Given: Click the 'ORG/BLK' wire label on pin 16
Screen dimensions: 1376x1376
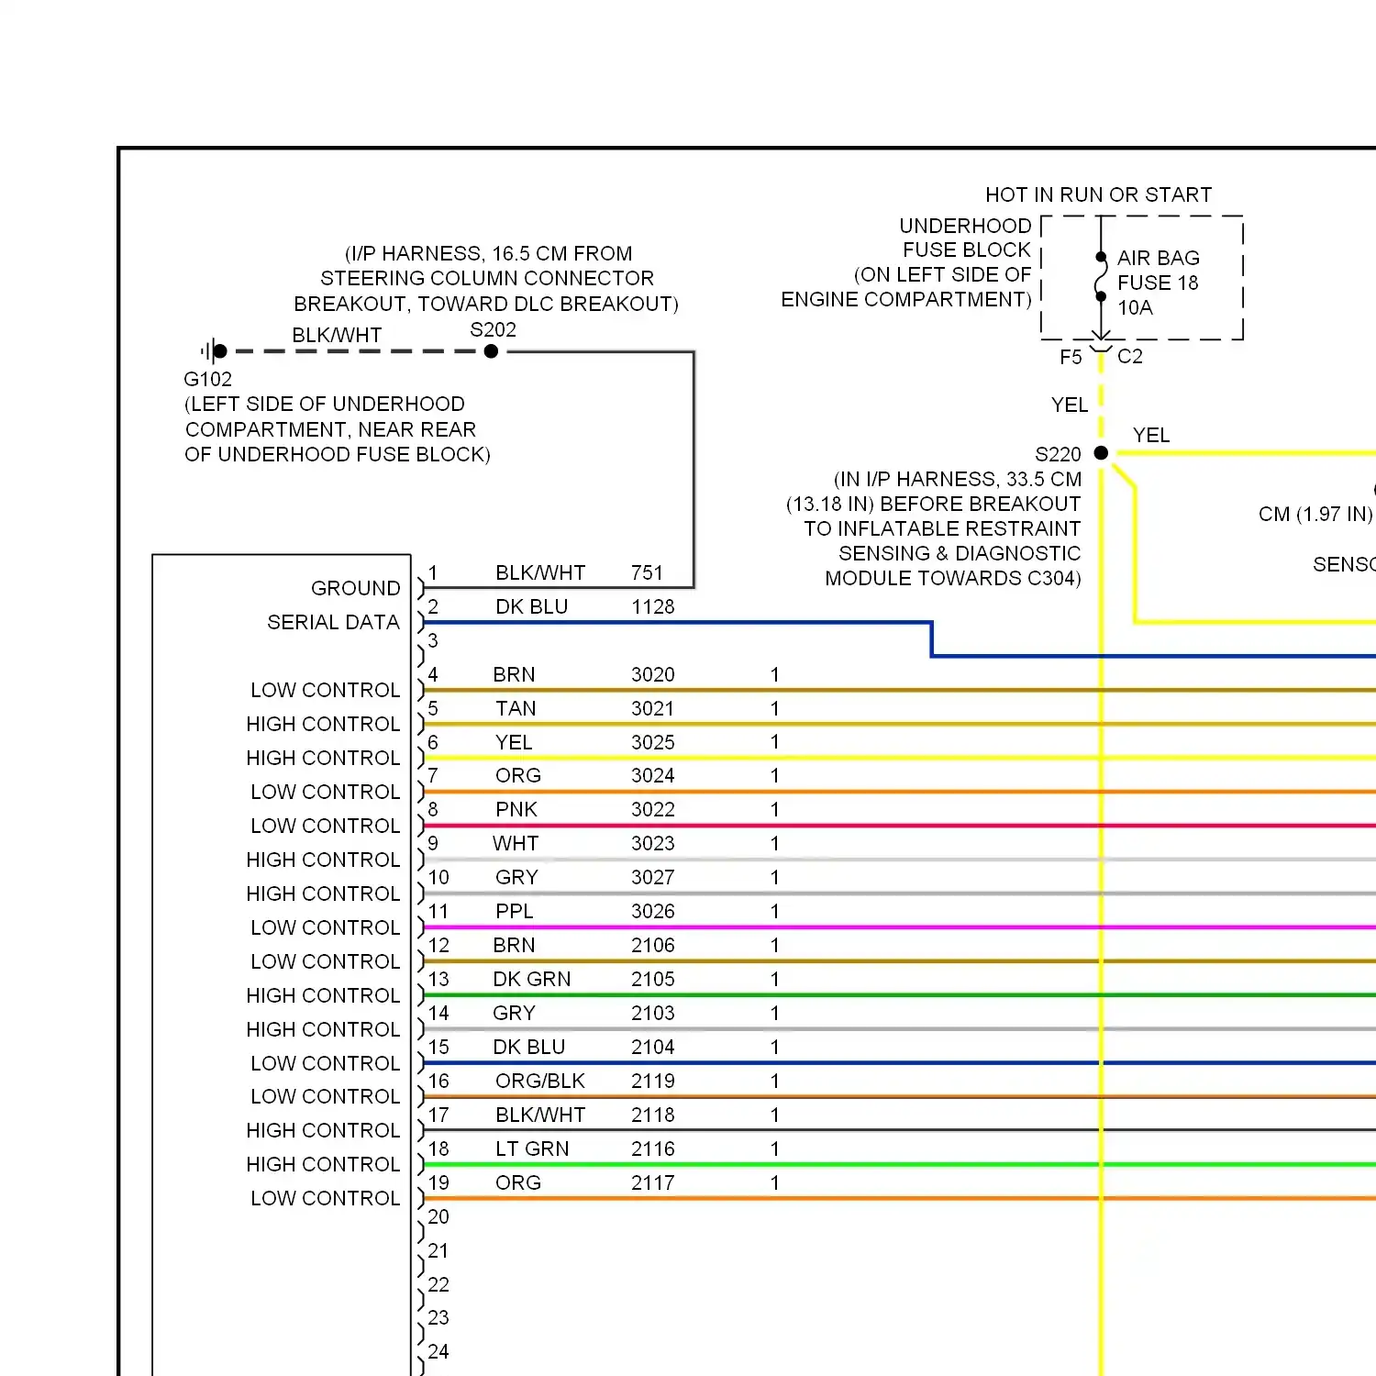Looking at the screenshot, I should click(x=539, y=1081).
